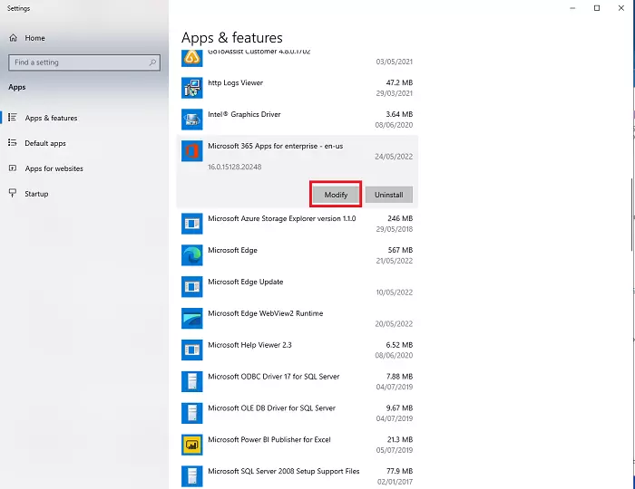Viewport: 635px width, 489px height.
Task: Click the Azure Storage Explorer app icon
Action: point(192,224)
